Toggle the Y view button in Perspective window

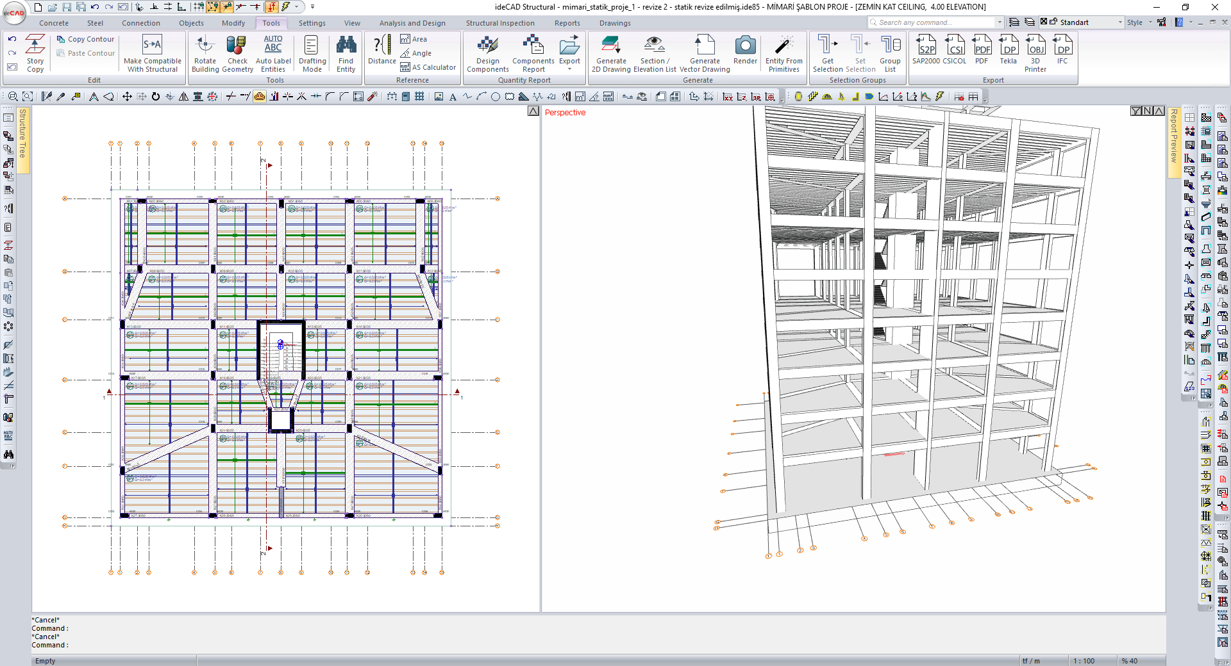(x=1136, y=111)
